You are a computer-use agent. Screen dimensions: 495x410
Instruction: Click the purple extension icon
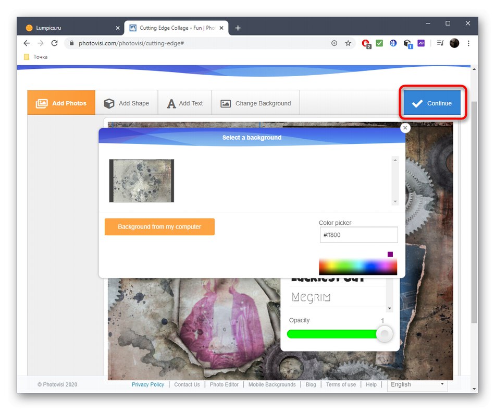click(421, 43)
